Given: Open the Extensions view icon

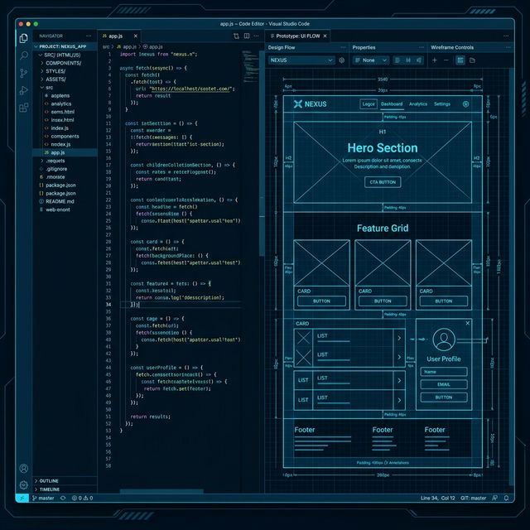Looking at the screenshot, I should click(x=24, y=108).
